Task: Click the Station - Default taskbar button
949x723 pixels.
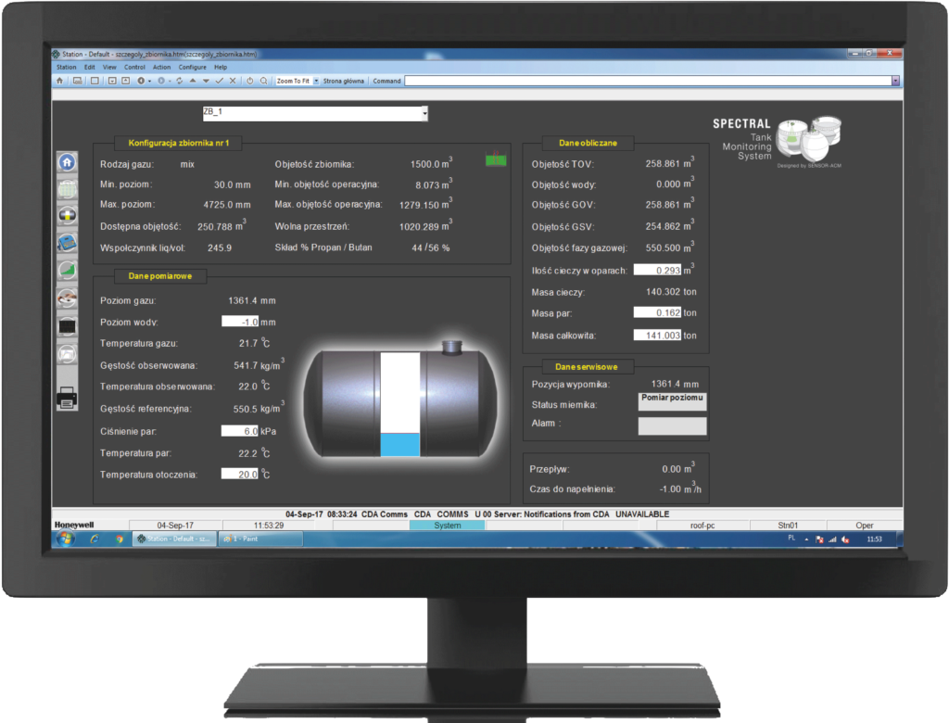Action: pos(174,539)
